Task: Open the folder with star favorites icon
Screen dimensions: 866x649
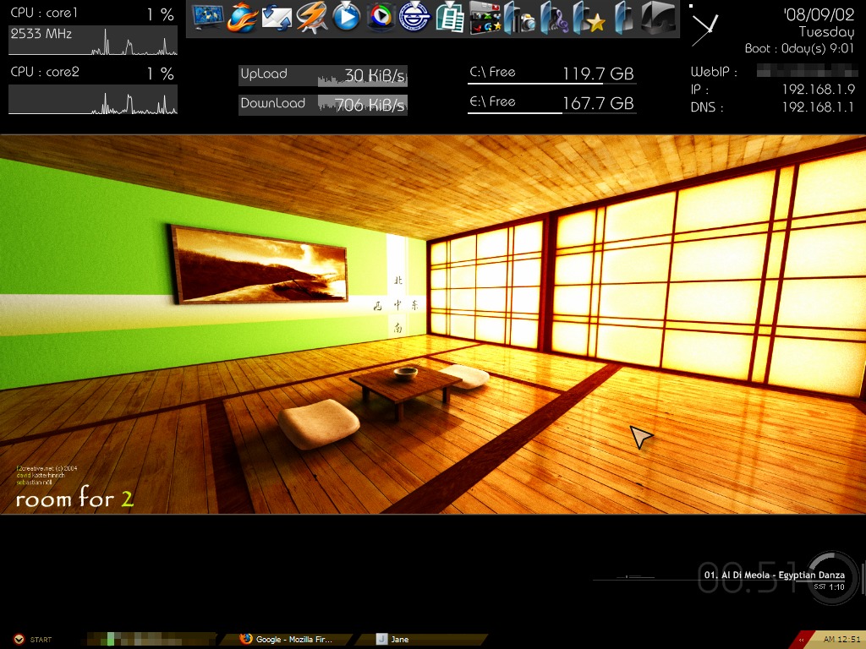Action: (x=589, y=19)
